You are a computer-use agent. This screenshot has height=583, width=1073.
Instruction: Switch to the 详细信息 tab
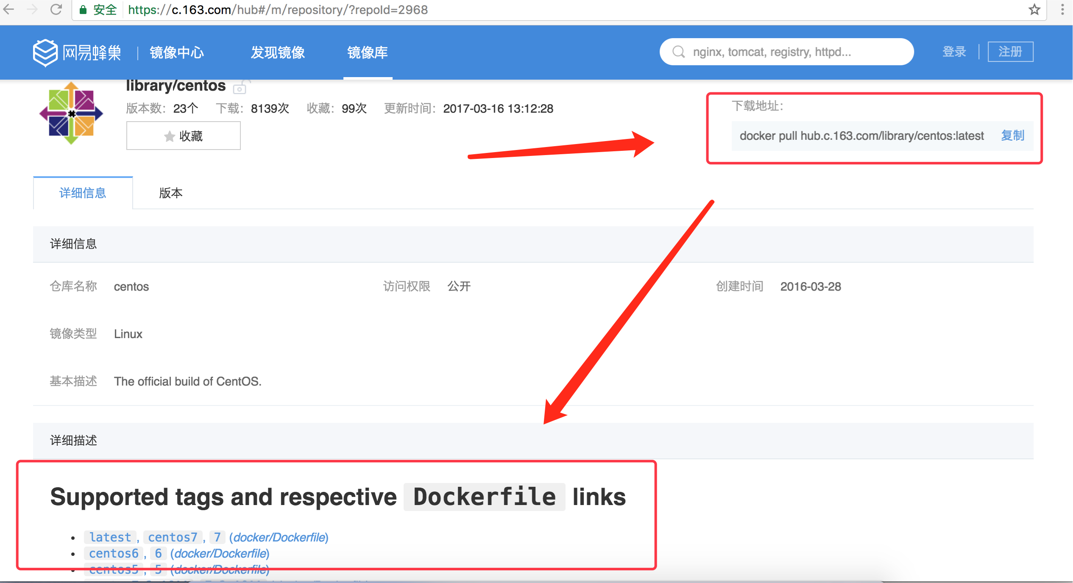tap(83, 193)
